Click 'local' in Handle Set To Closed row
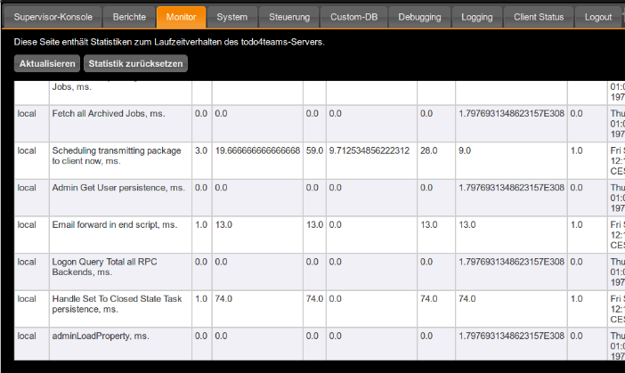Screen dimensions: 625x373 (27, 299)
